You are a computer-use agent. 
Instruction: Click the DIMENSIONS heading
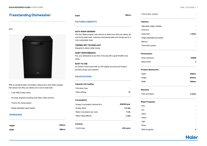point(15,115)
